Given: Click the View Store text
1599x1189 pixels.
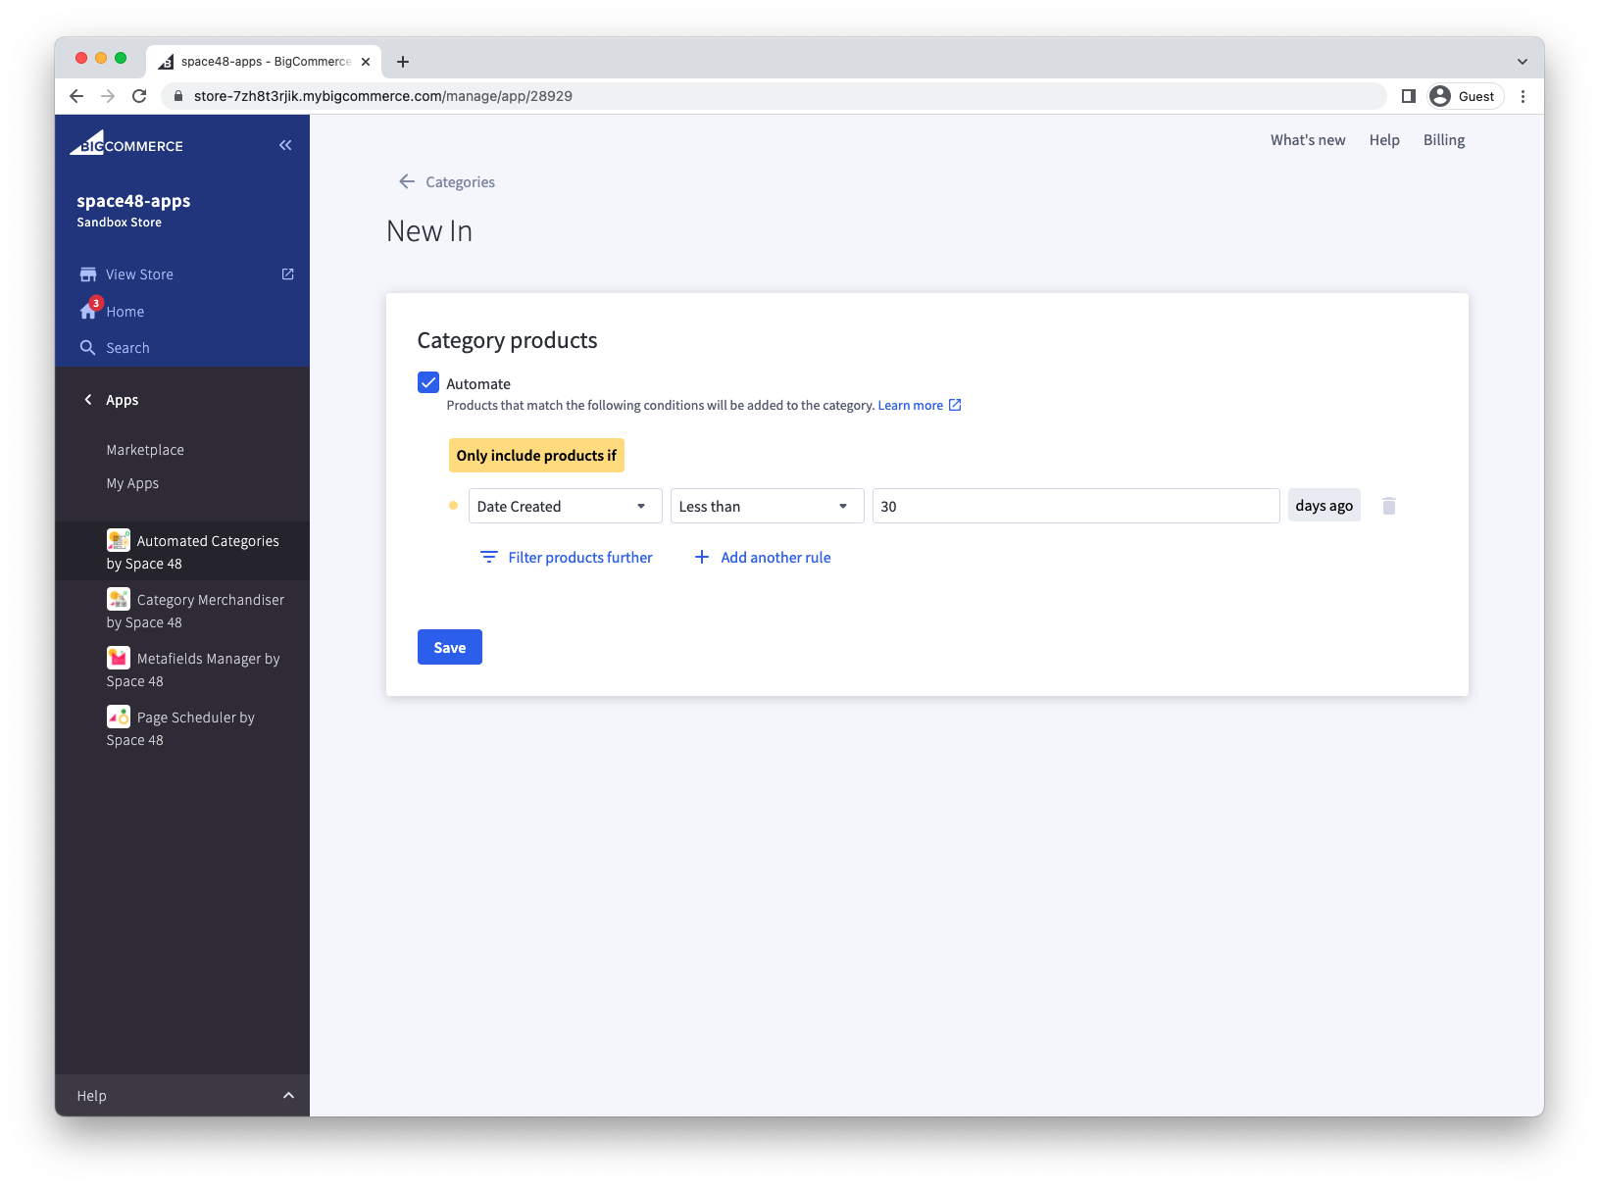Looking at the screenshot, I should point(140,274).
